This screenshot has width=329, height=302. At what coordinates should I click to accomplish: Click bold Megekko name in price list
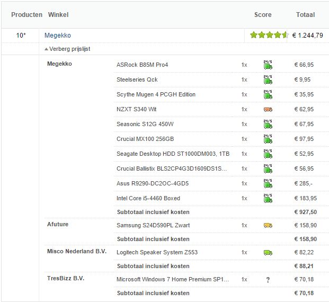(x=59, y=64)
